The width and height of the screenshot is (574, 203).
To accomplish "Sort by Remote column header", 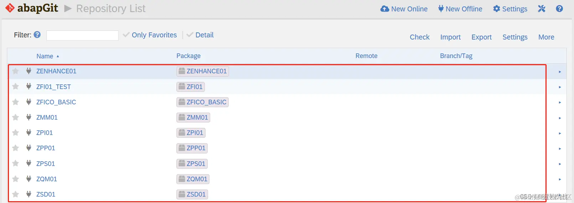I will [366, 56].
